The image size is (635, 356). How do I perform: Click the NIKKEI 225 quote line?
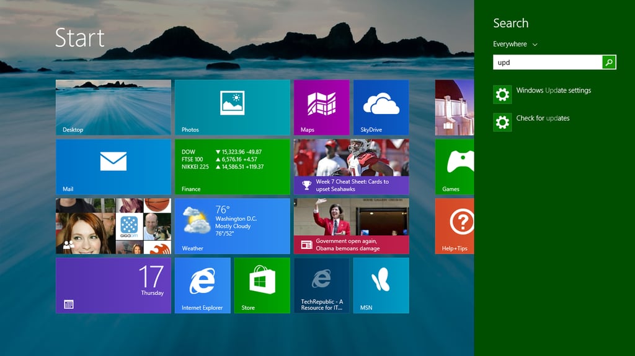click(x=223, y=167)
